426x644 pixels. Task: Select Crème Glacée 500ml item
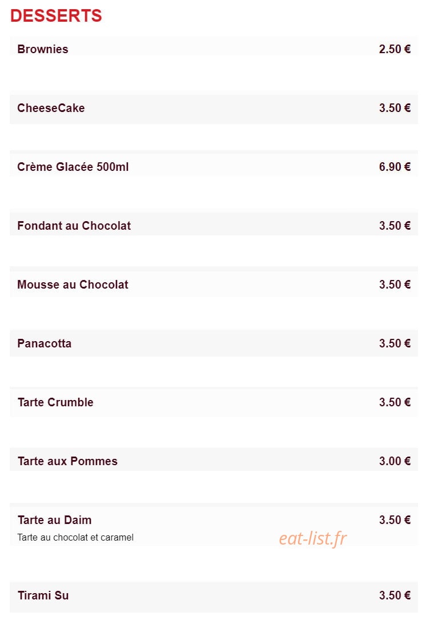tap(73, 167)
